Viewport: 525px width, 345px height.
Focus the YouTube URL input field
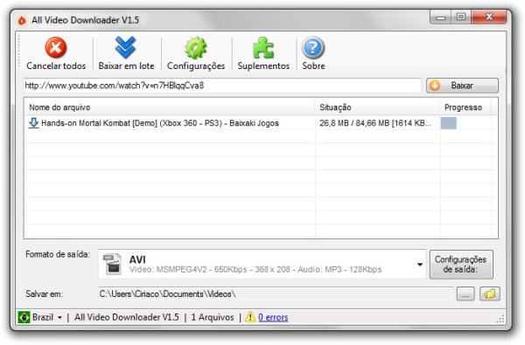[x=222, y=86]
